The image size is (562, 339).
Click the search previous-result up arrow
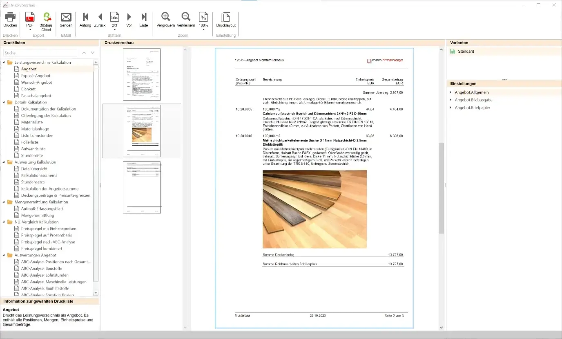[84, 53]
